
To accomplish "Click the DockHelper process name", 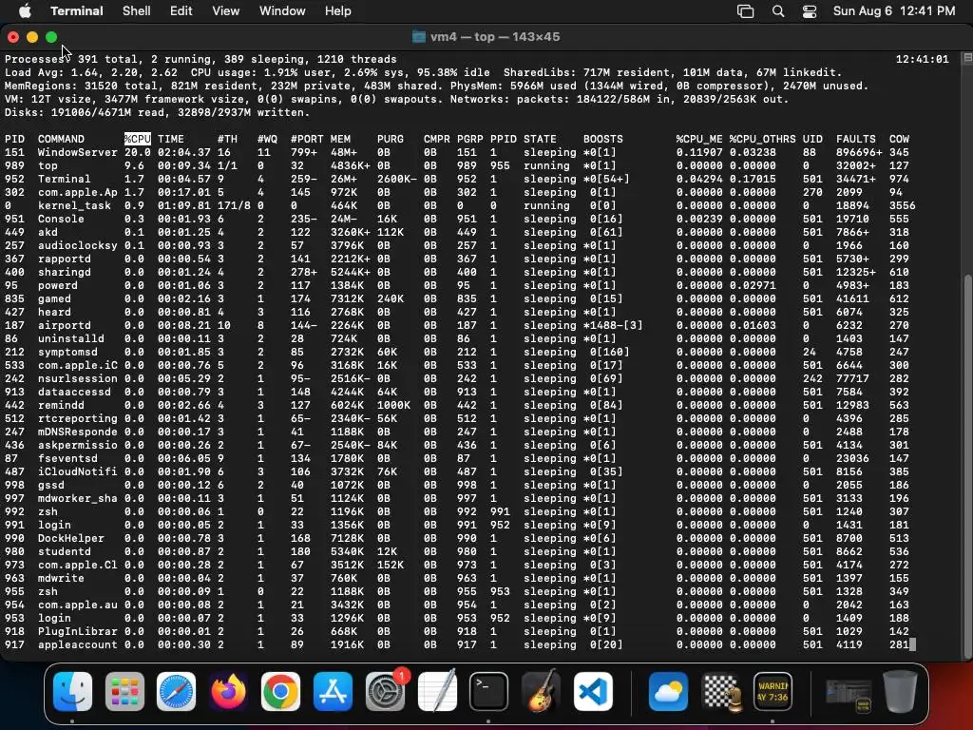I will pos(70,538).
